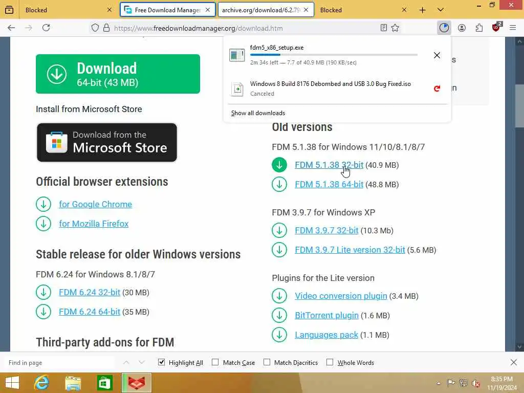Open the hamburger application menu

coord(513,28)
